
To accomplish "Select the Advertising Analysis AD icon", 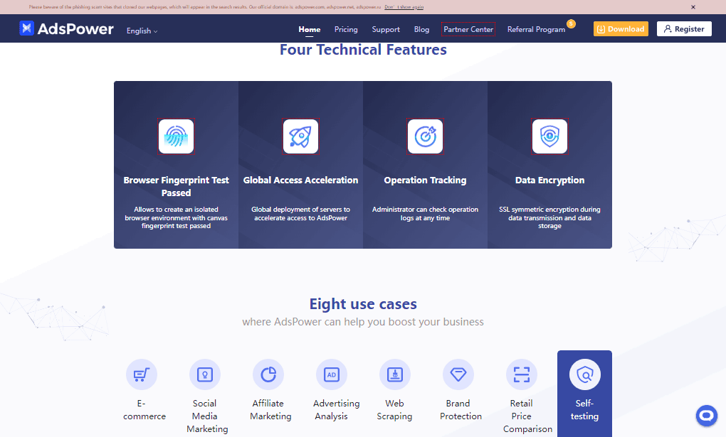I will click(x=332, y=374).
